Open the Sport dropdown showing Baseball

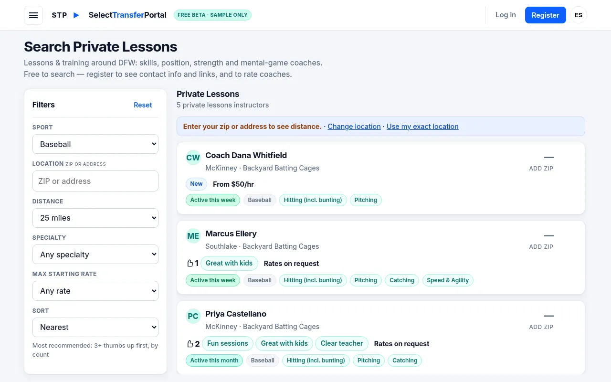pyautogui.click(x=95, y=144)
